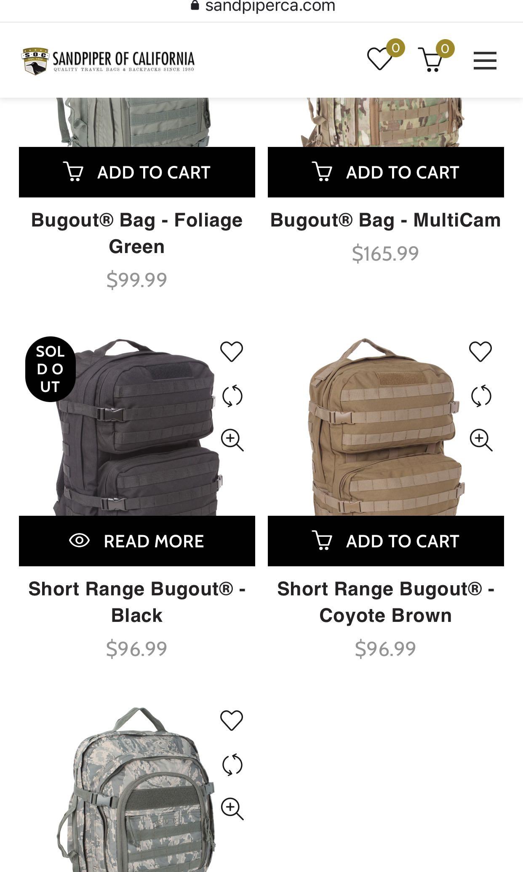Quick view the Short Range Bugout Black backpack
The width and height of the screenshot is (523, 872).
232,440
